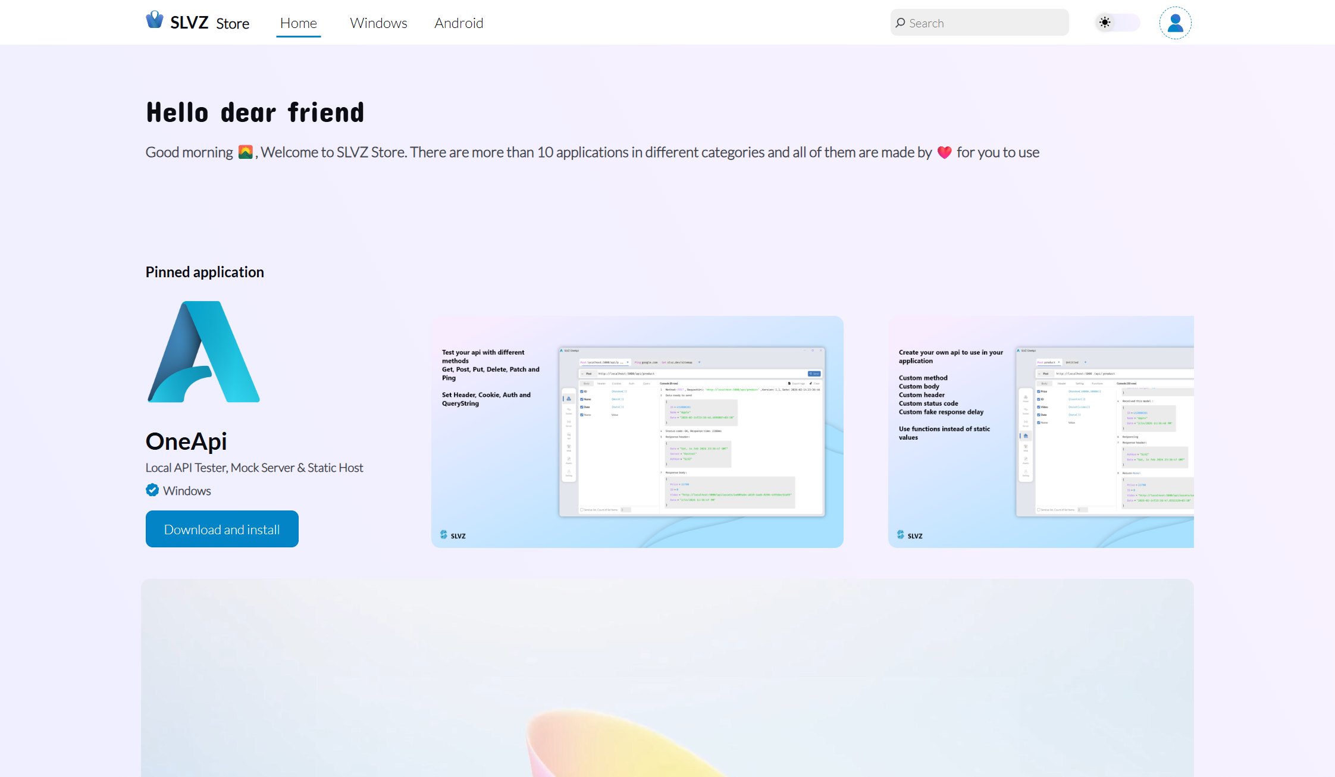The height and width of the screenshot is (777, 1335).
Task: Click the sunrise emoji after Good morning
Action: [245, 152]
